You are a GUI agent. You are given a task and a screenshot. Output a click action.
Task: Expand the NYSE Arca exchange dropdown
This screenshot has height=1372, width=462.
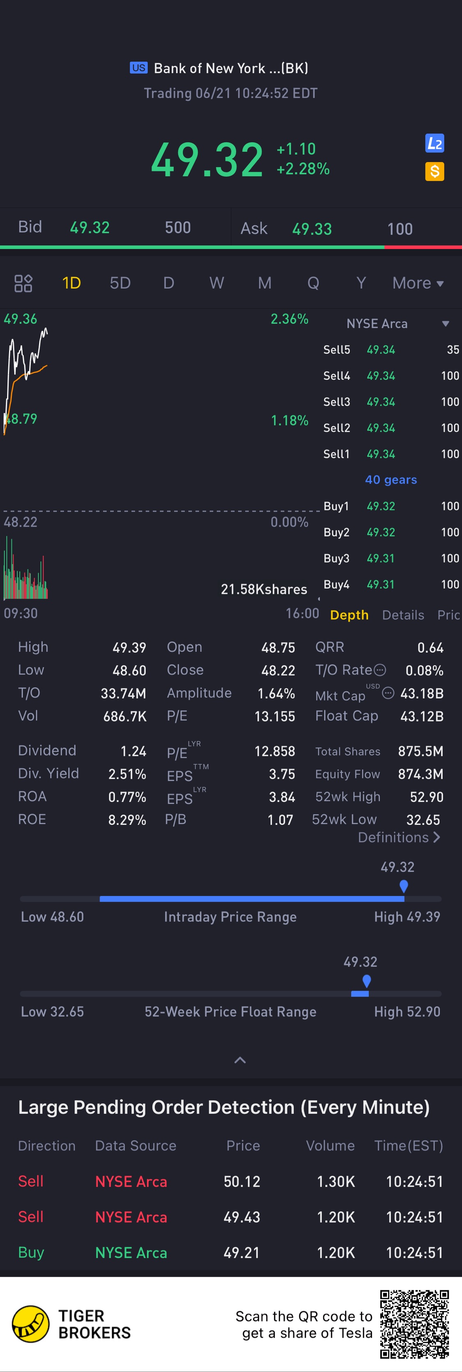pyautogui.click(x=445, y=323)
